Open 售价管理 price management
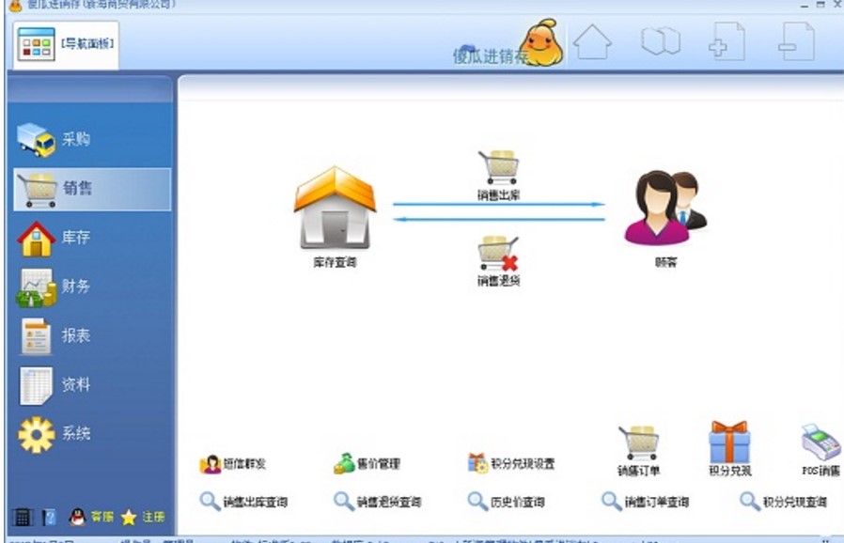Screen dimensions: 844x543 pyautogui.click(x=367, y=463)
